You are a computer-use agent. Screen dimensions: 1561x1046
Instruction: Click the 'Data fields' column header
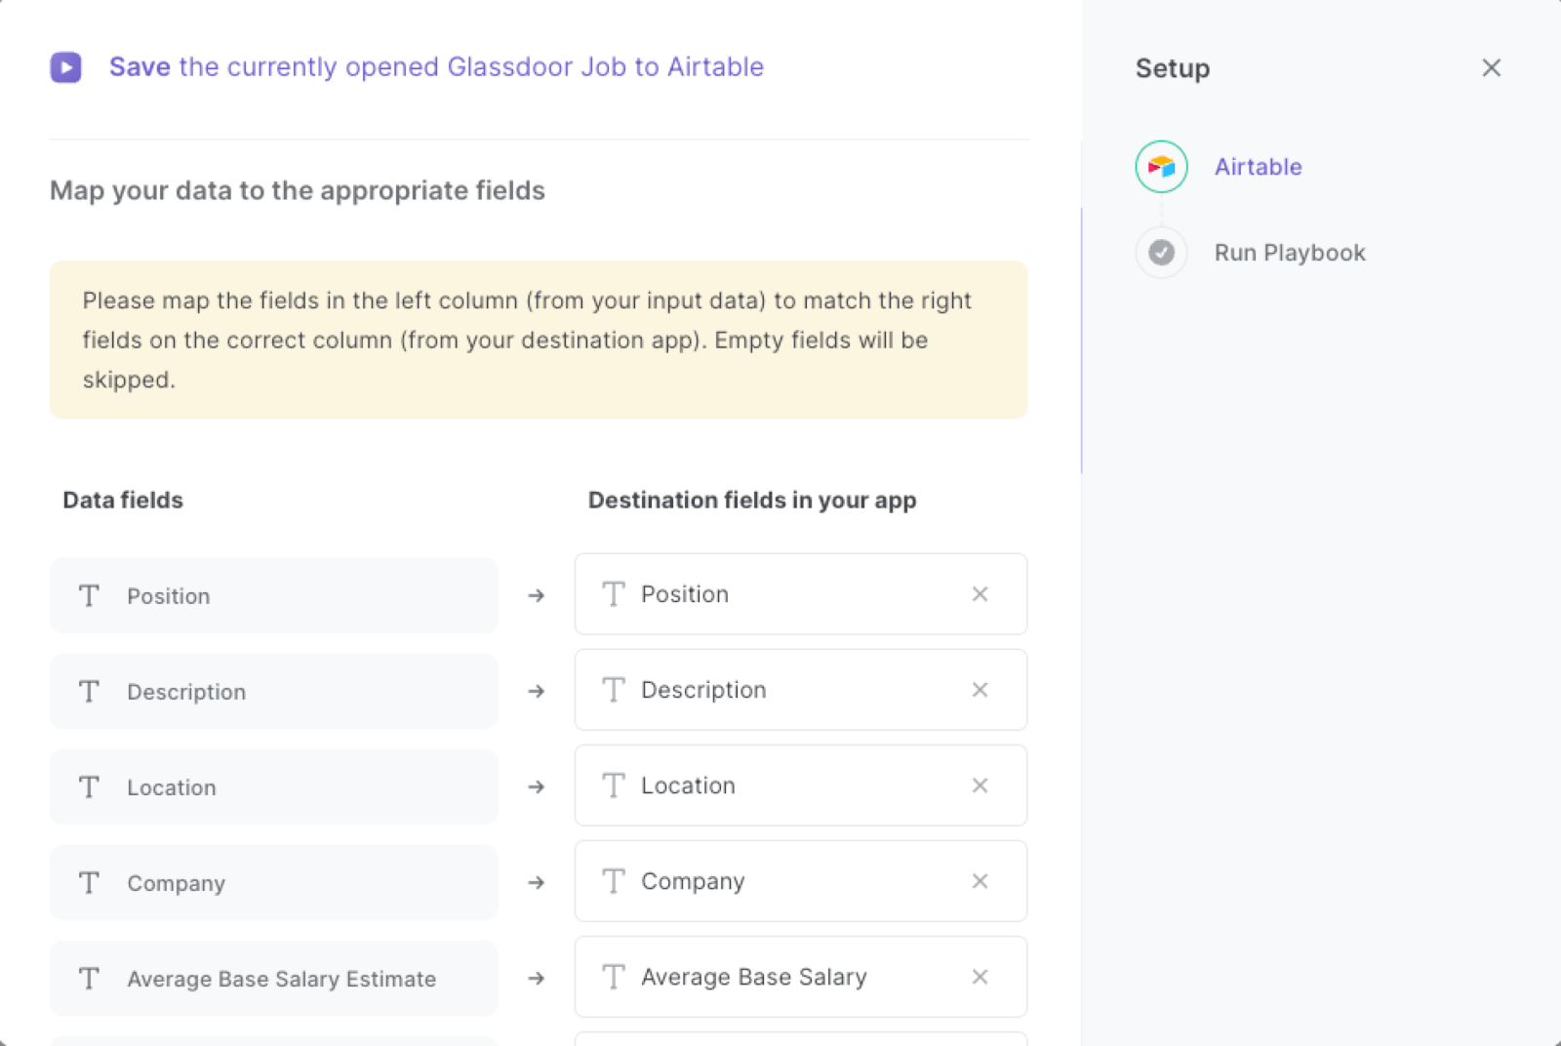(x=123, y=500)
